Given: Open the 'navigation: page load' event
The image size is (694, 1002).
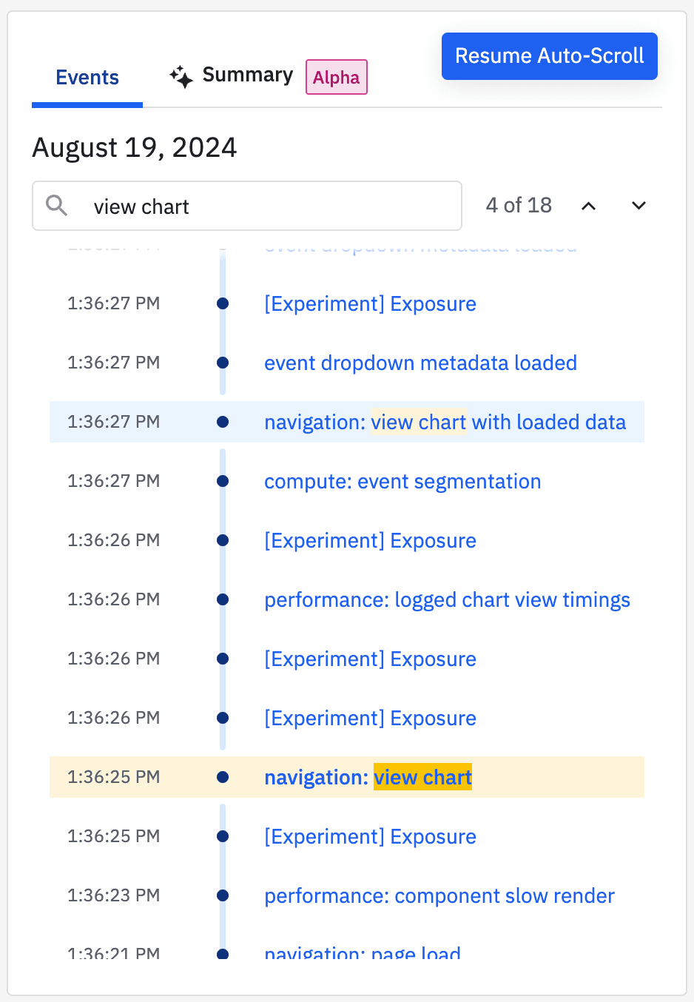Looking at the screenshot, I should [363, 953].
